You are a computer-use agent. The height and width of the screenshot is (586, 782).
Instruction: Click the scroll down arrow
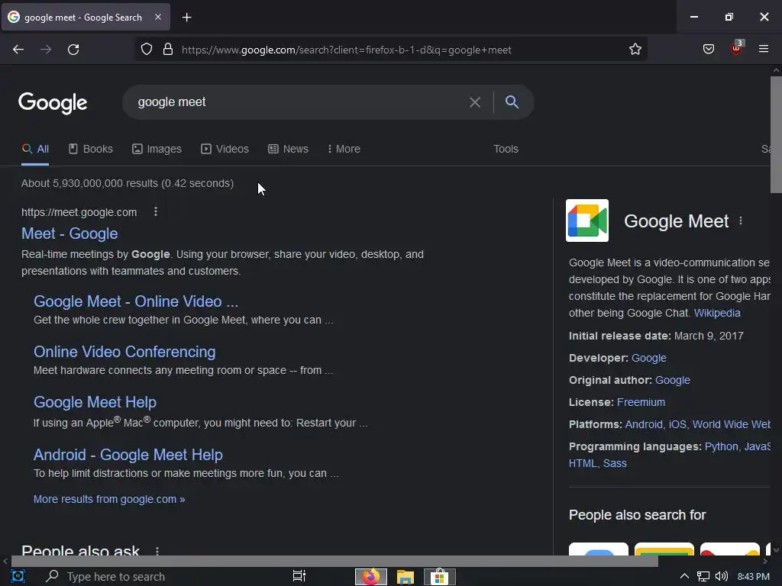click(776, 550)
